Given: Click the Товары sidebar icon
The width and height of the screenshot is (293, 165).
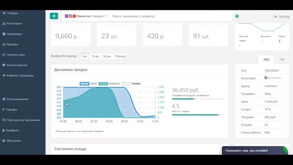Looking at the screenshot, I should coord(4,13).
